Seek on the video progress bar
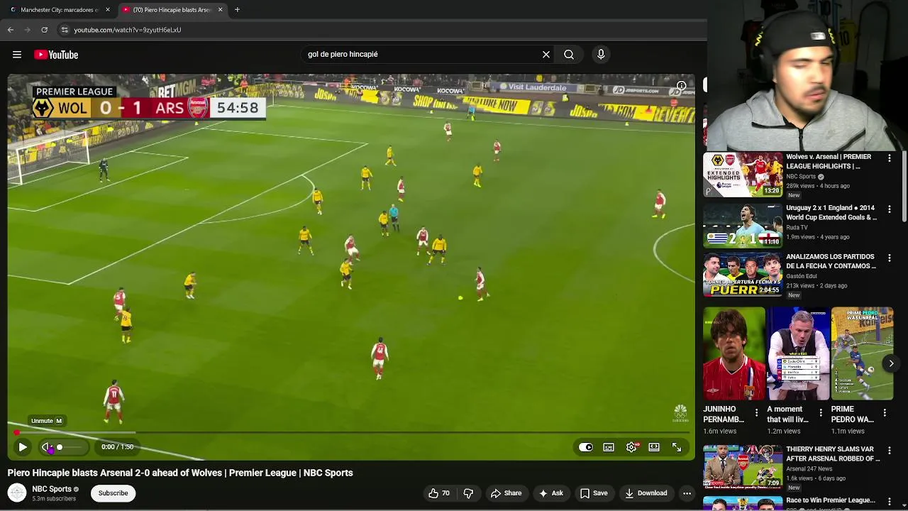 click(x=352, y=432)
